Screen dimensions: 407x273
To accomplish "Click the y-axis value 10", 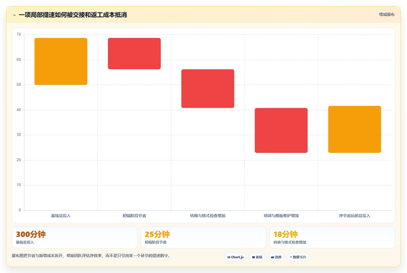I will 19,185.
